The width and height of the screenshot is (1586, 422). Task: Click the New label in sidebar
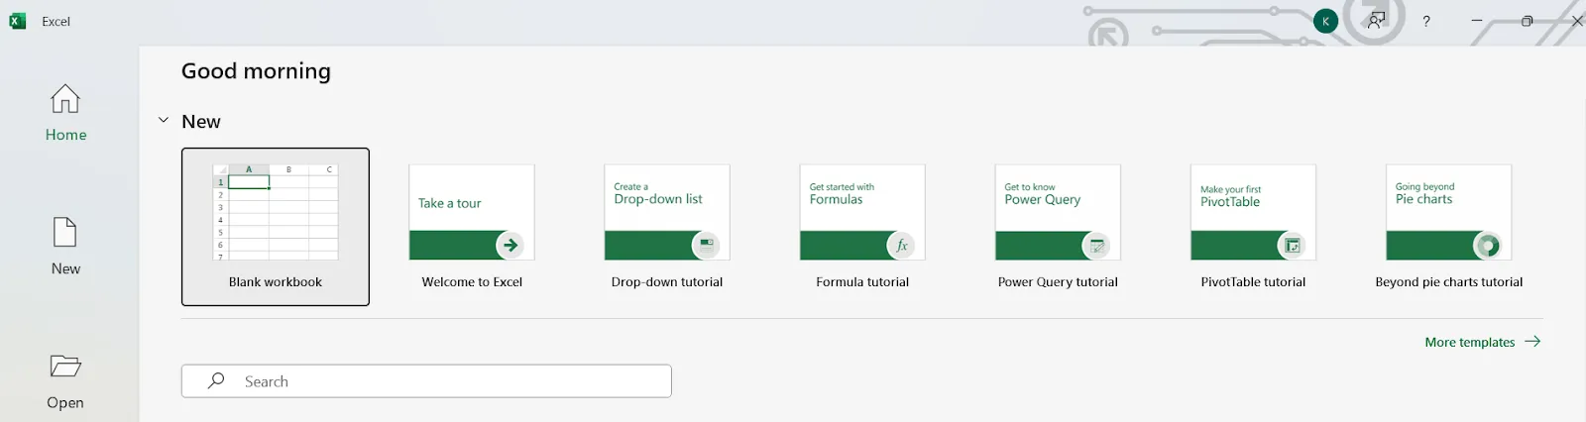click(x=65, y=268)
